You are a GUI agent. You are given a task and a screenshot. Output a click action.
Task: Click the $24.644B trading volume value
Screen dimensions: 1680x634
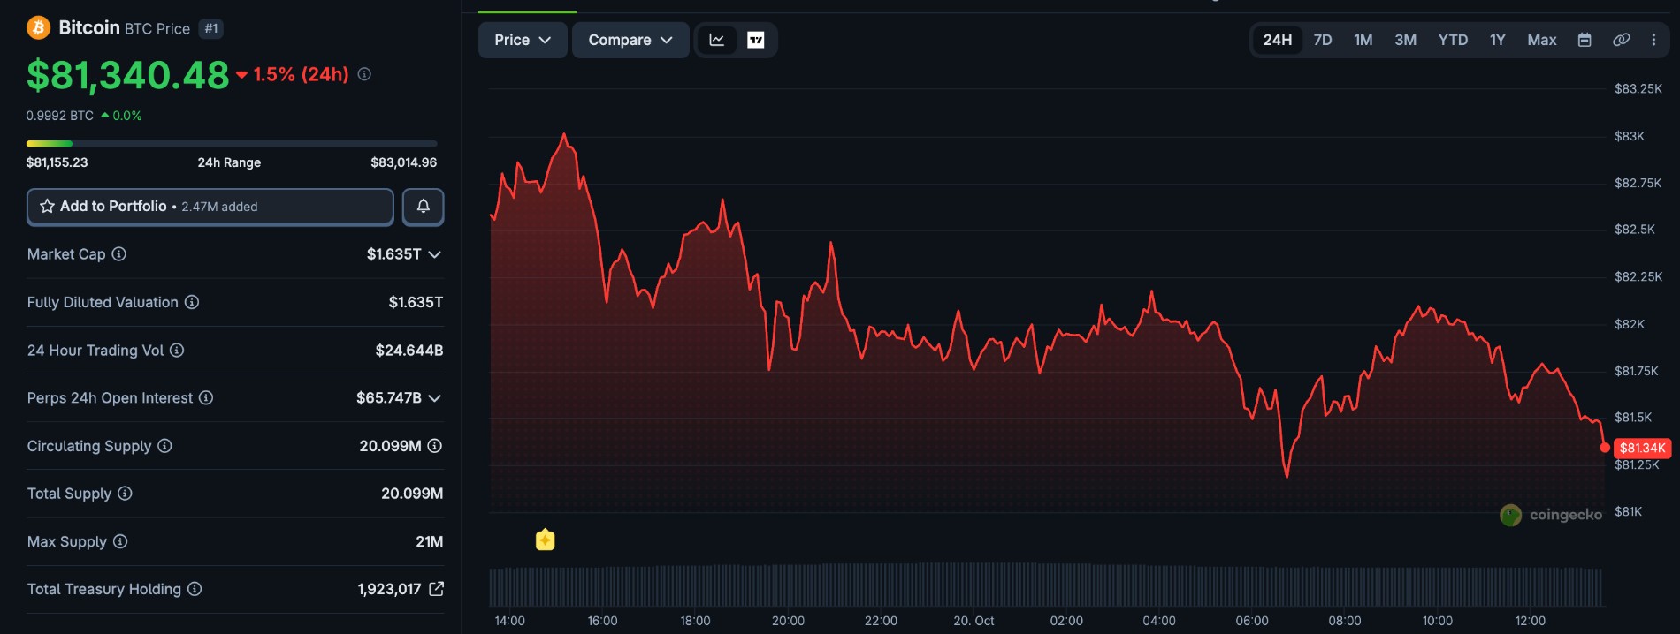[409, 351]
